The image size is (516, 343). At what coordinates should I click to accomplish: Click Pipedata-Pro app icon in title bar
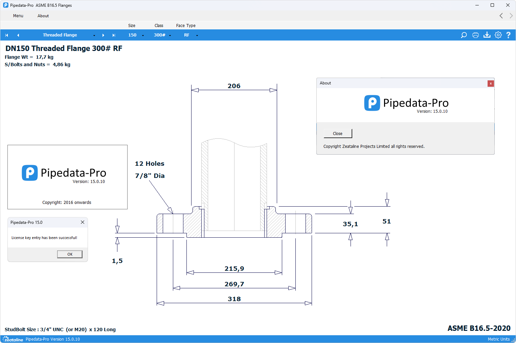5,5
